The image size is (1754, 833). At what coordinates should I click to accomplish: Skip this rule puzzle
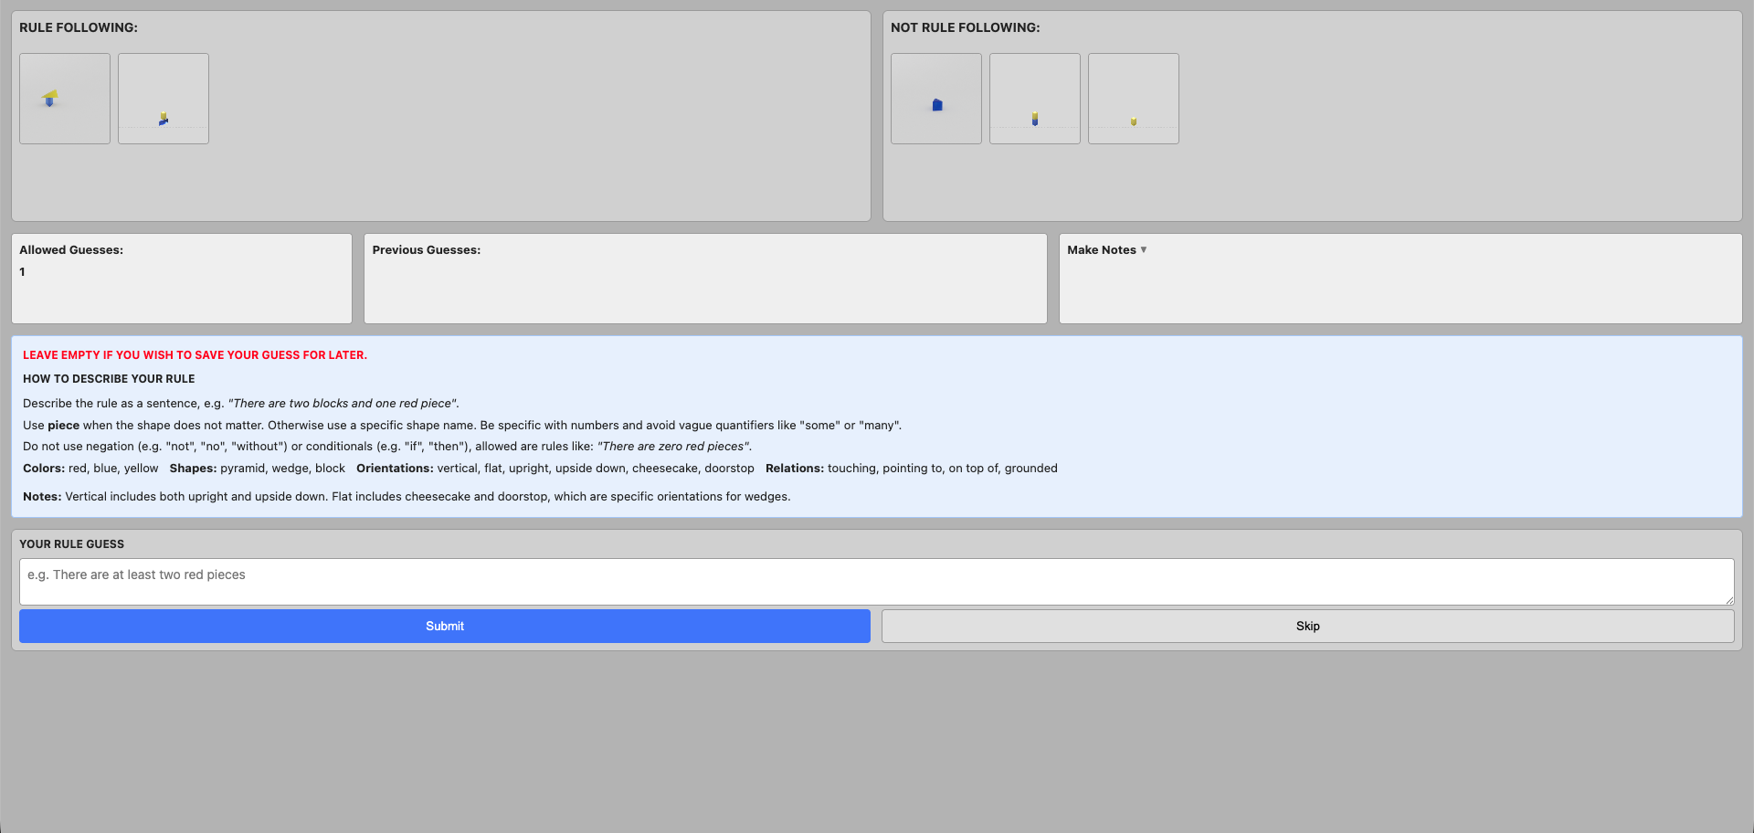1307,626
